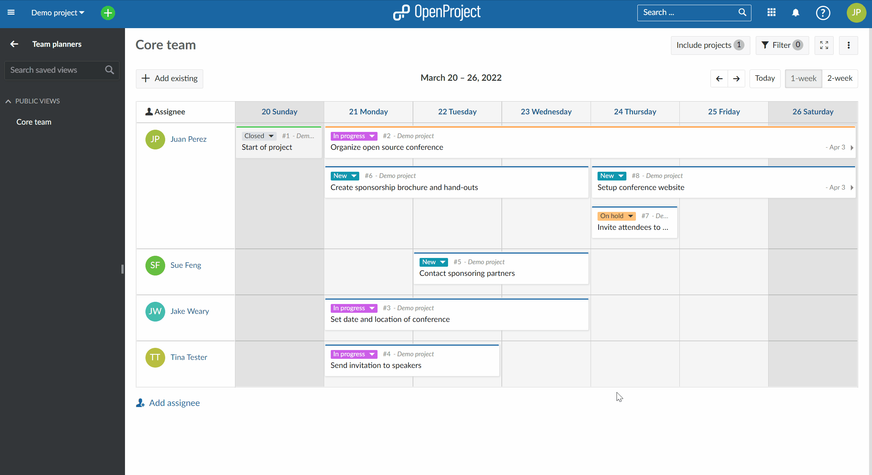Click the notifications bell icon

(796, 13)
